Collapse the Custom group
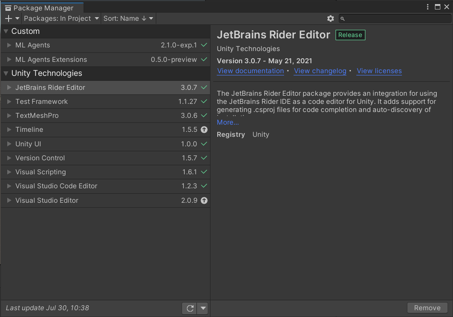This screenshot has width=453, height=317. [x=6, y=31]
